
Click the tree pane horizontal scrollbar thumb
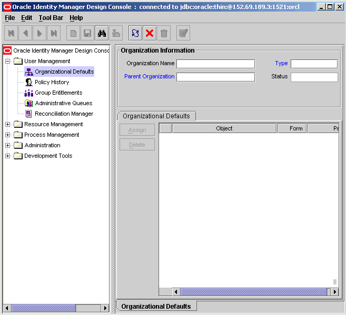point(43,308)
